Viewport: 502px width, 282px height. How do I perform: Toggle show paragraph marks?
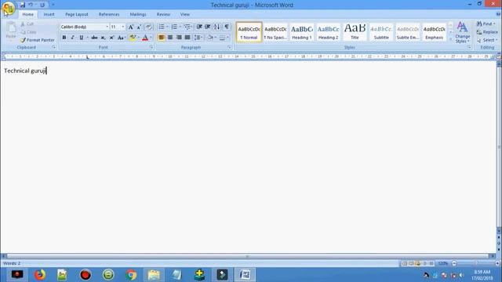pos(227,27)
